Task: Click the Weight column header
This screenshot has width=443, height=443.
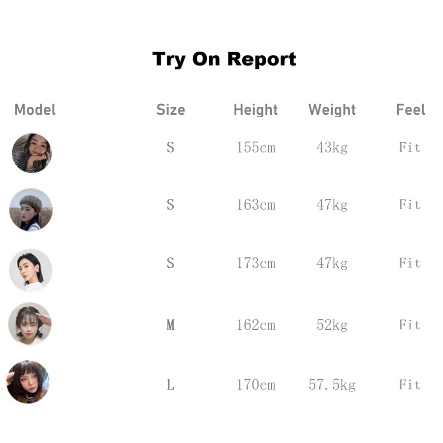Action: click(332, 109)
